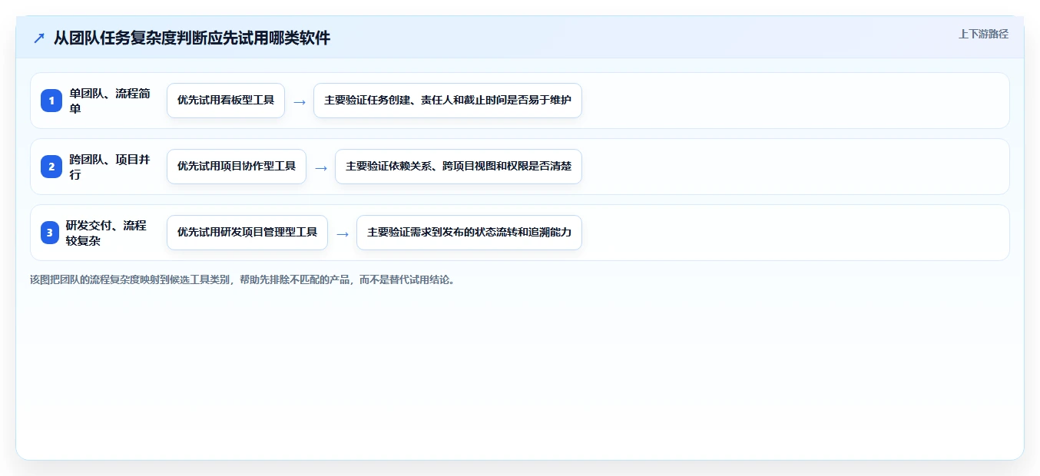
Task: Click the 主要验证任务创建、责任人和截止时间是否易于维护 box
Action: (448, 101)
